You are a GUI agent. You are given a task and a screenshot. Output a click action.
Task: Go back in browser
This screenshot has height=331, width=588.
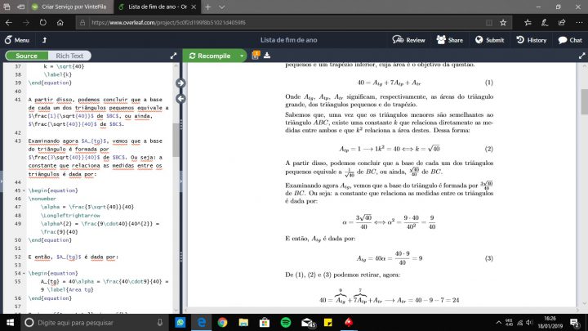9,23
